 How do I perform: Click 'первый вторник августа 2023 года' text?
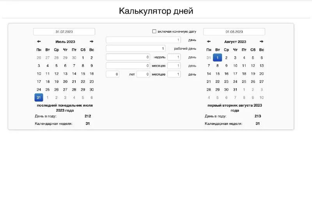pos(235,108)
